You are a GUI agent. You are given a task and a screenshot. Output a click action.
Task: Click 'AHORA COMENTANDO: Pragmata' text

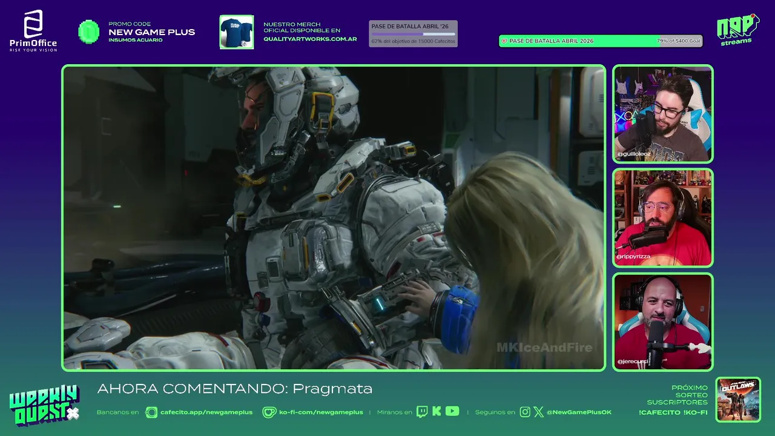tap(234, 389)
